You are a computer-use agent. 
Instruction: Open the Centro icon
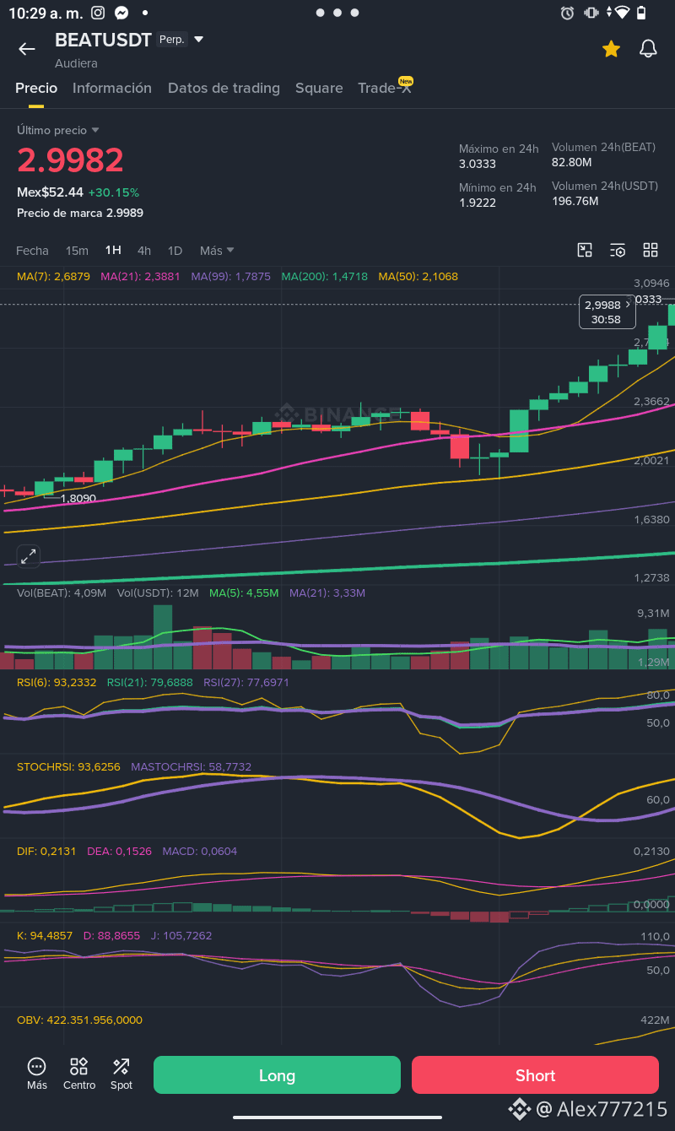(x=79, y=1074)
